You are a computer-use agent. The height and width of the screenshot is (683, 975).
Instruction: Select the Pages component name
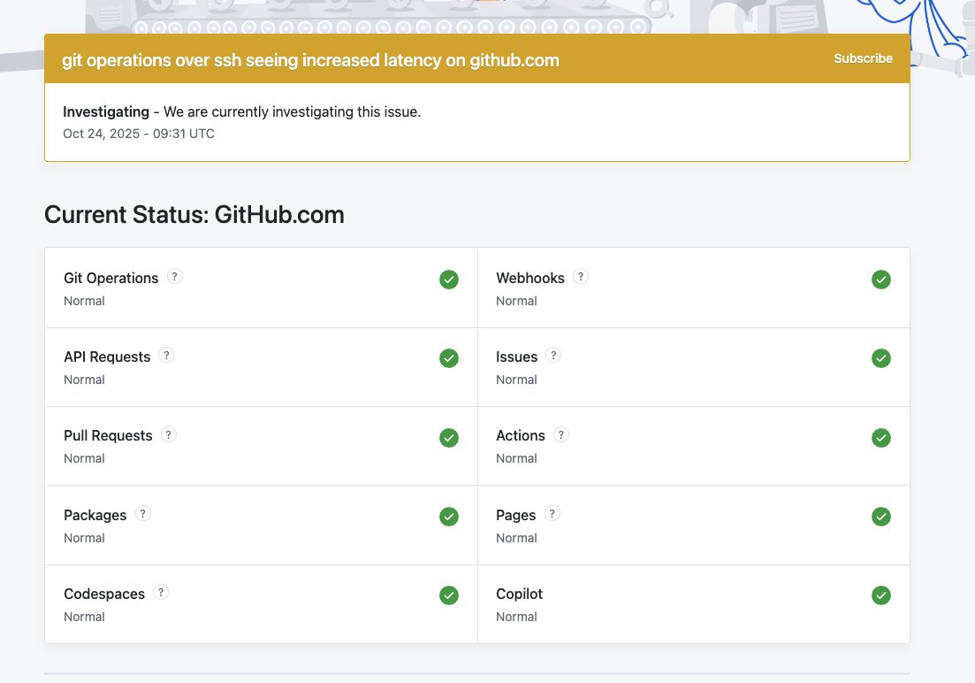point(516,516)
